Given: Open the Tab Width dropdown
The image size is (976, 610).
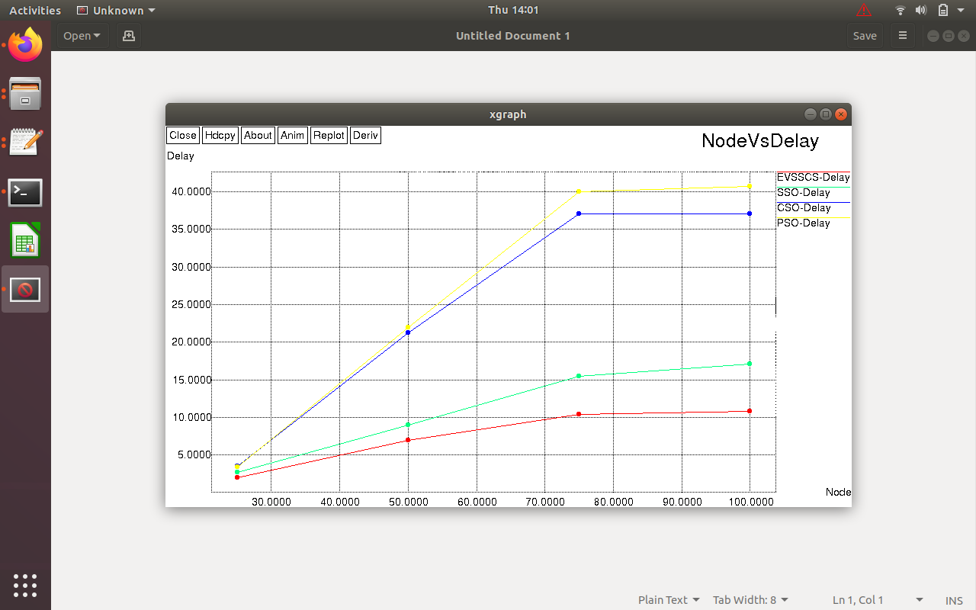Looking at the screenshot, I should [750, 600].
